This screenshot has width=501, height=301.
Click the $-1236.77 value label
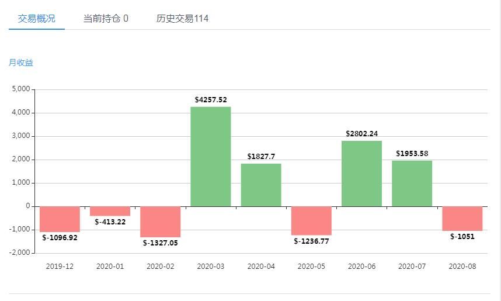point(312,241)
